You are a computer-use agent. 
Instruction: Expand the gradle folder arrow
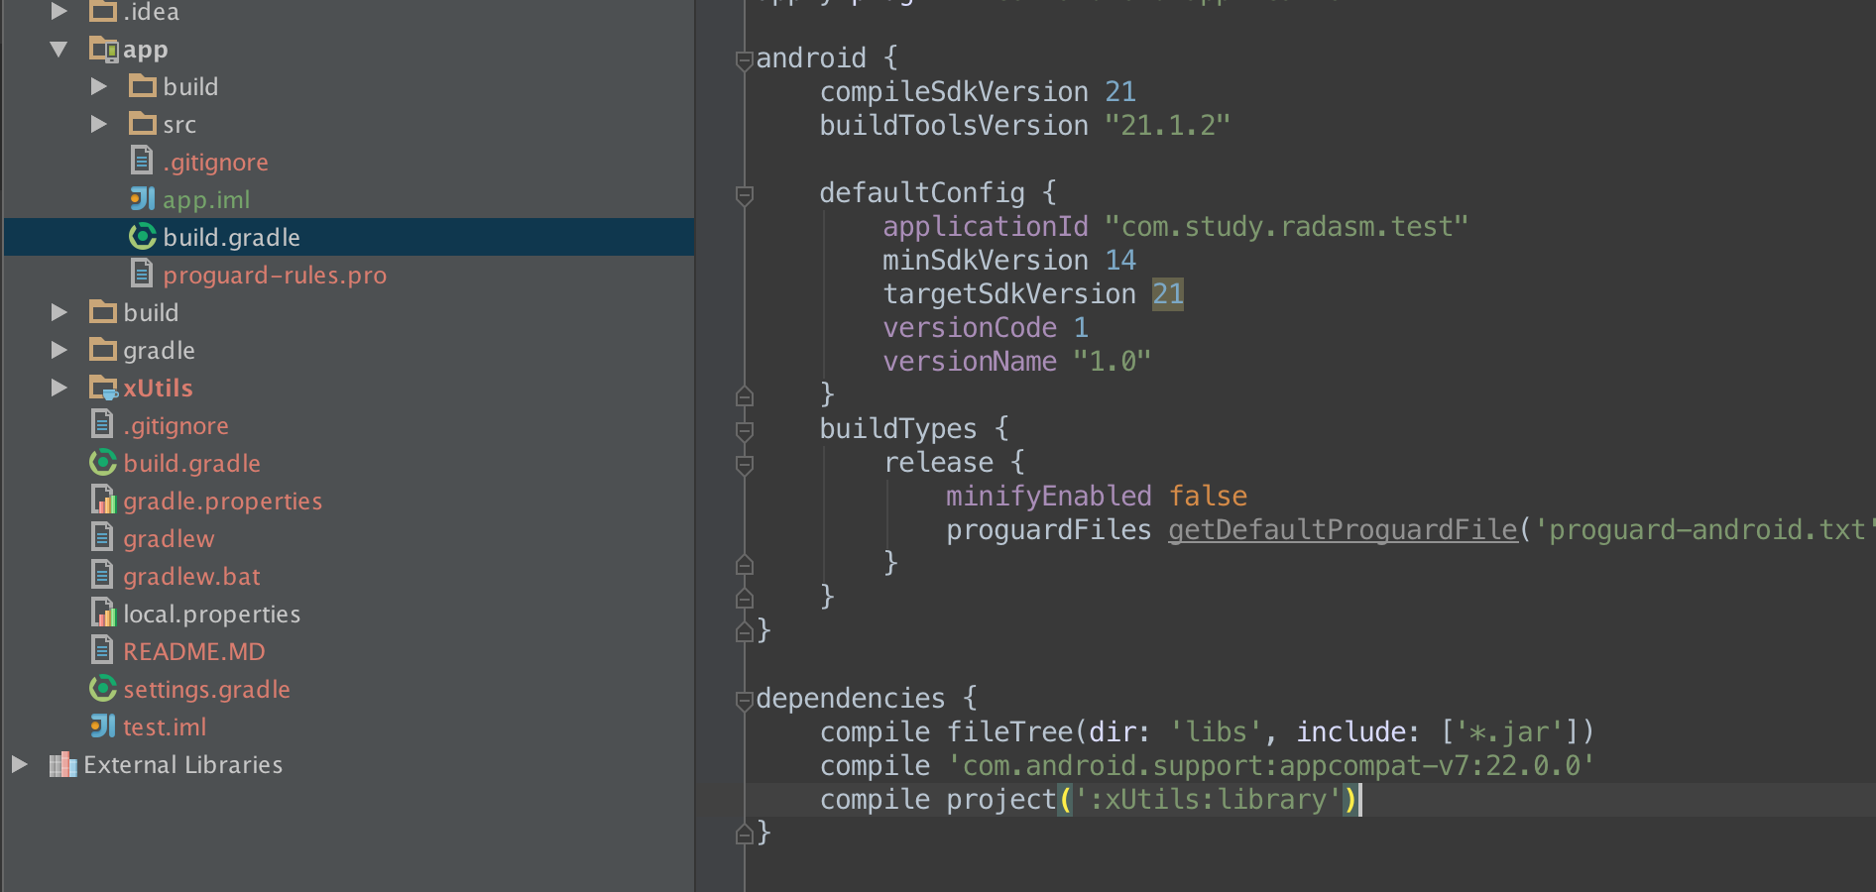pos(59,350)
